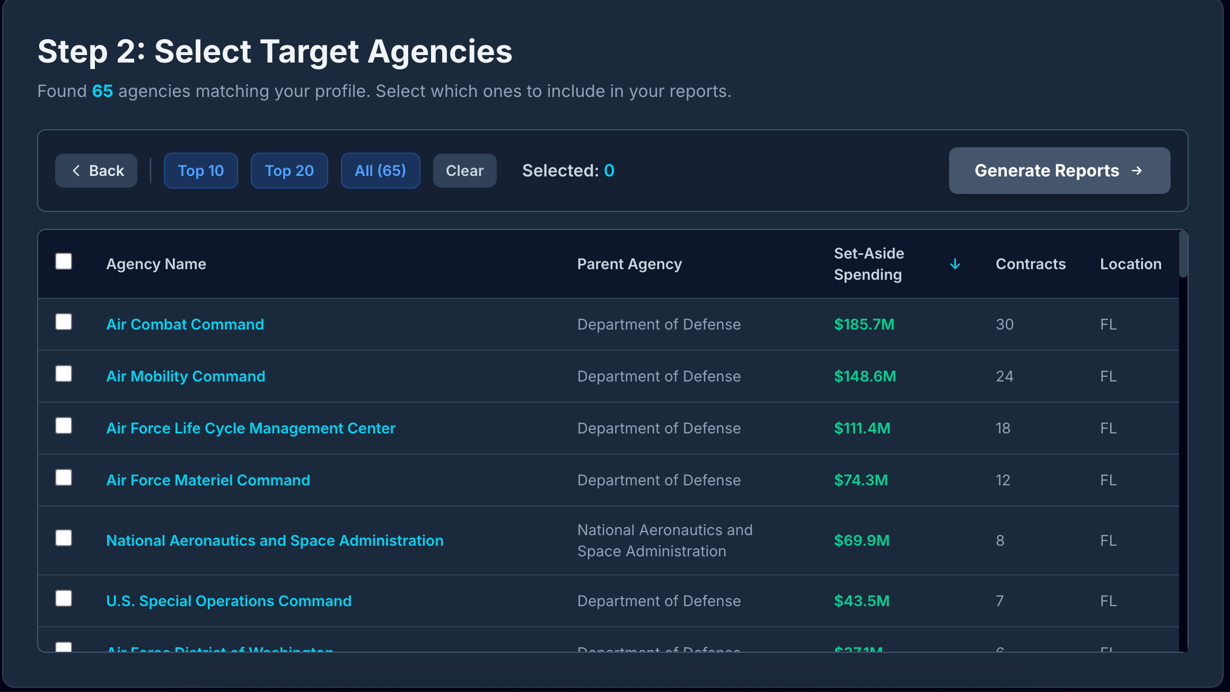Click the back chevron icon on Back button

(x=77, y=170)
